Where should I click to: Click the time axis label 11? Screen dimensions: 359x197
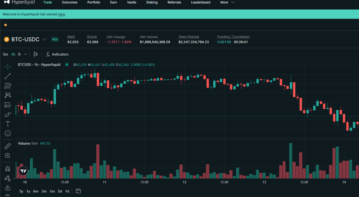click(105, 182)
